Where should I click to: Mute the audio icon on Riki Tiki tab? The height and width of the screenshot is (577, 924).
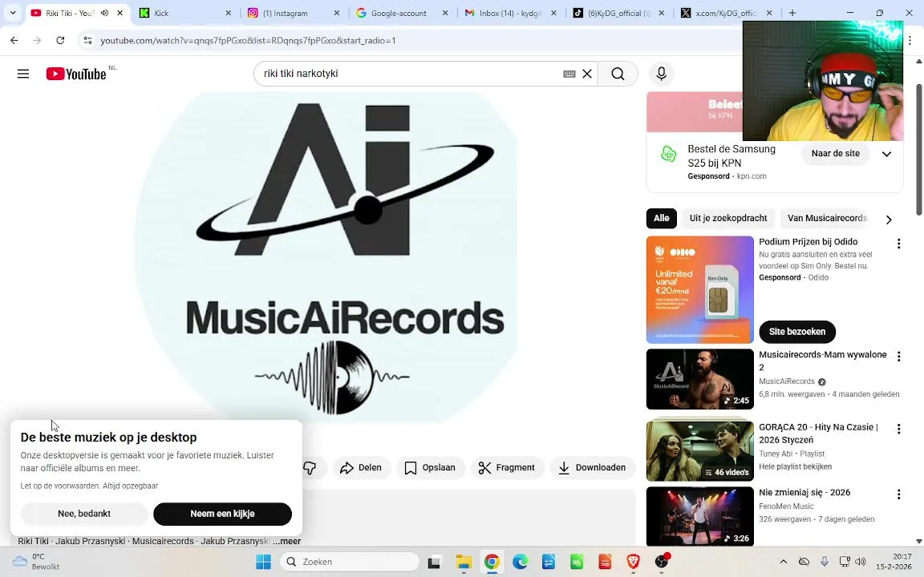click(104, 13)
